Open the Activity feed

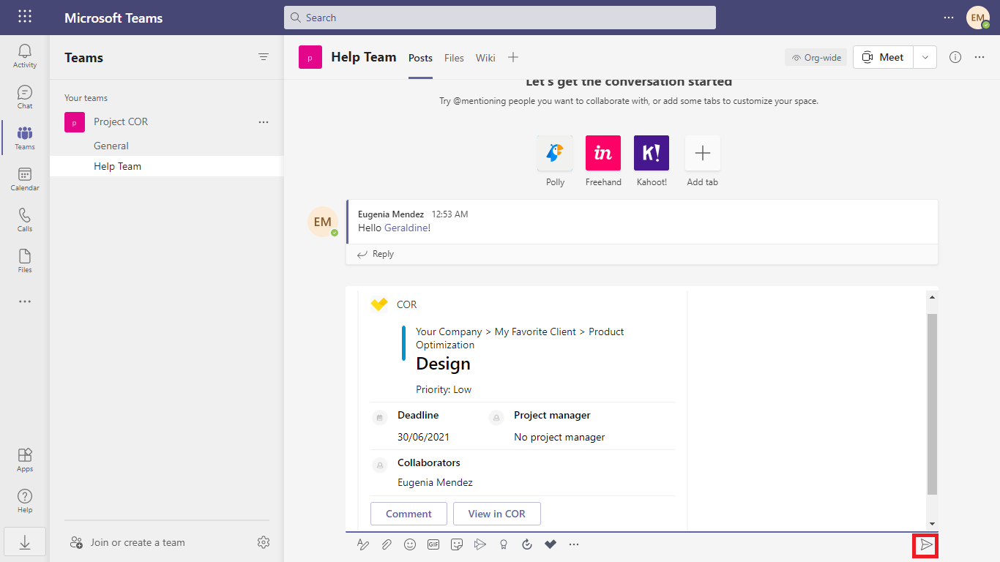25,56
